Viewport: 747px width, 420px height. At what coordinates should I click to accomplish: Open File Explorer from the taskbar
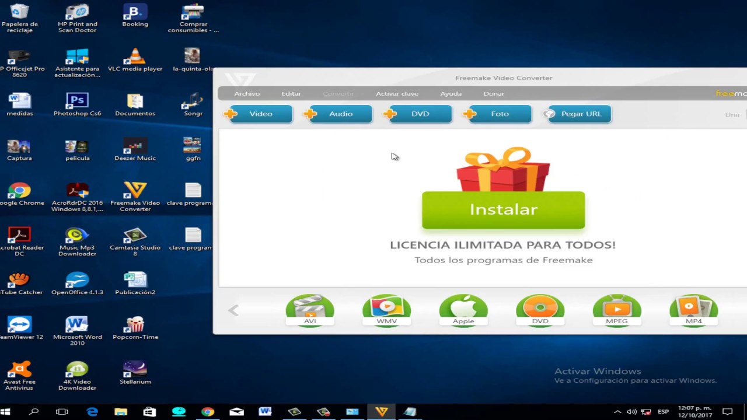[121, 412]
